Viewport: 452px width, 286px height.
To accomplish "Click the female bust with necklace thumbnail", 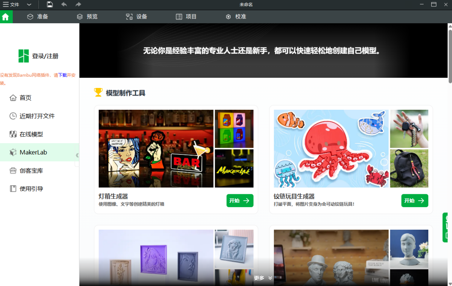I will 409,249.
